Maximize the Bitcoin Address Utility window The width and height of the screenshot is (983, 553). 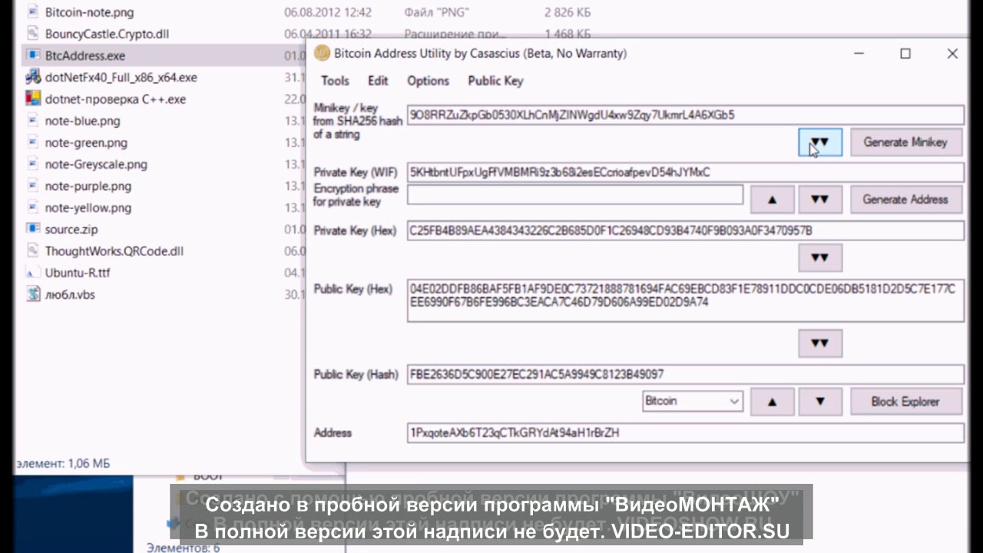[905, 54]
